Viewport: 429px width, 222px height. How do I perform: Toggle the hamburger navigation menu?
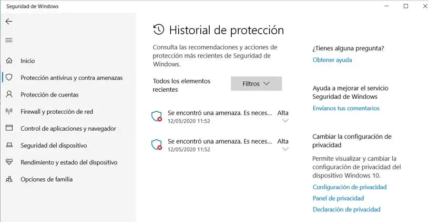click(x=9, y=40)
